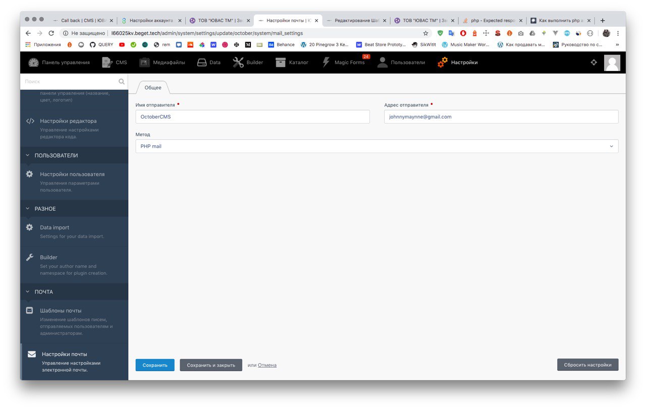Click Сохранить и закрыть button
Screen dimensions: 646x409
[x=211, y=365]
